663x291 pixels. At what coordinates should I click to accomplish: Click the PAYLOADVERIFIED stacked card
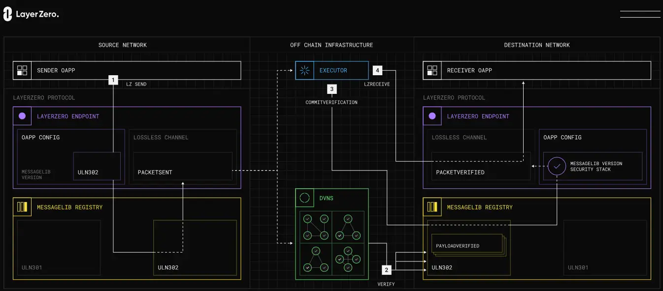pos(468,245)
